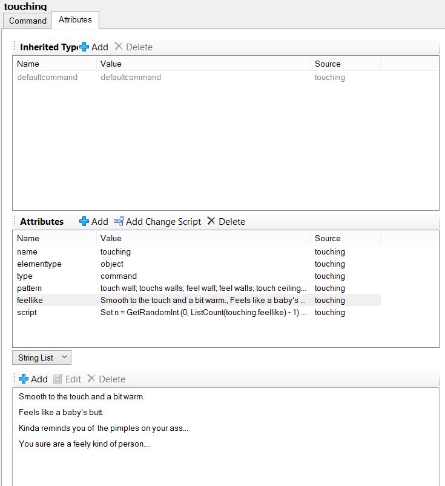Click the Source column header in Attributes table

328,239
